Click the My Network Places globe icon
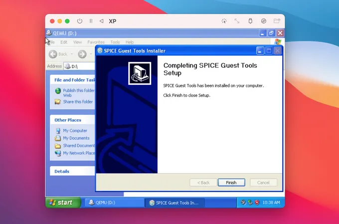The width and height of the screenshot is (339, 224). [58, 153]
